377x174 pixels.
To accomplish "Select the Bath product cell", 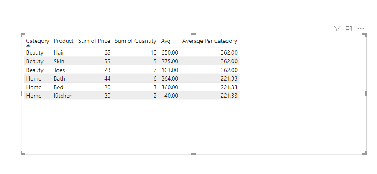I will pyautogui.click(x=59, y=78).
